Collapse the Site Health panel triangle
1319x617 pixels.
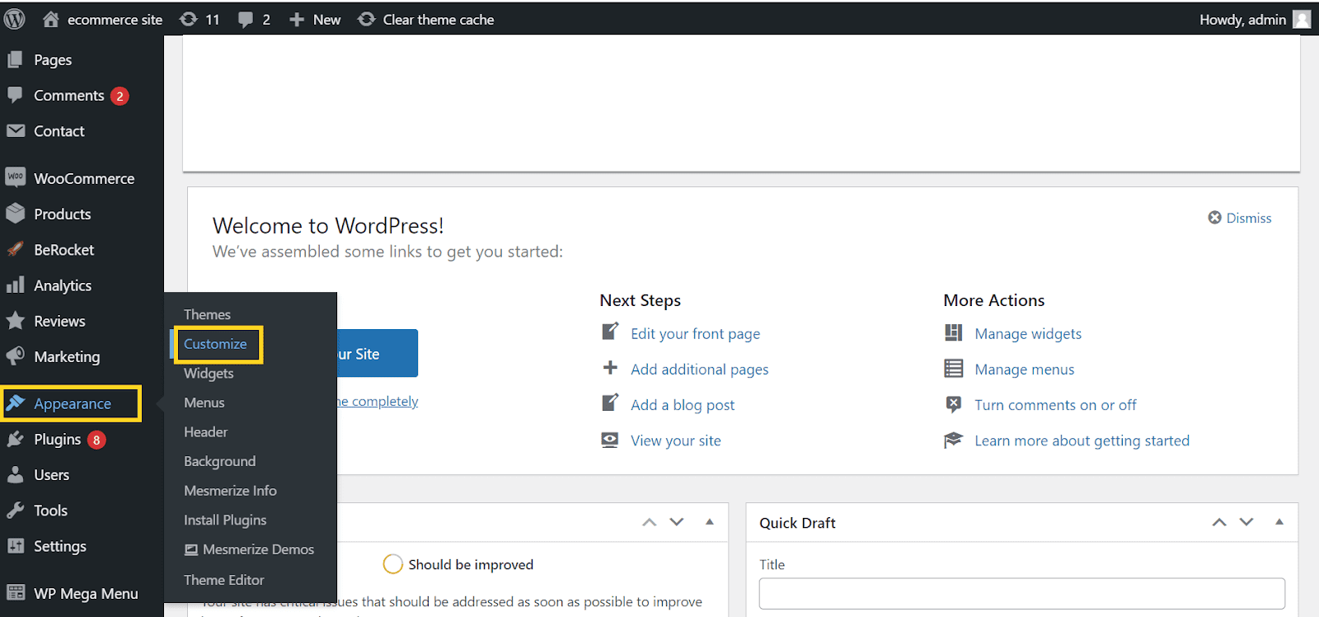point(710,521)
